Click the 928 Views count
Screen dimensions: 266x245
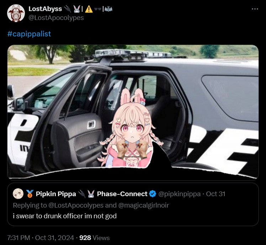click(x=95, y=238)
